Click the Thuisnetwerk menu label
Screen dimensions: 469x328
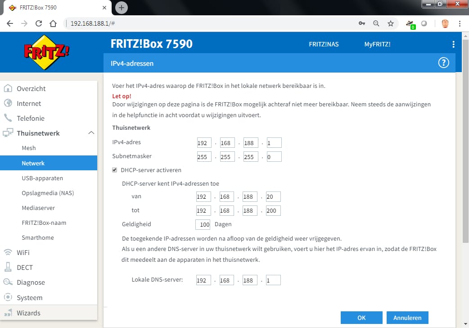pos(38,133)
